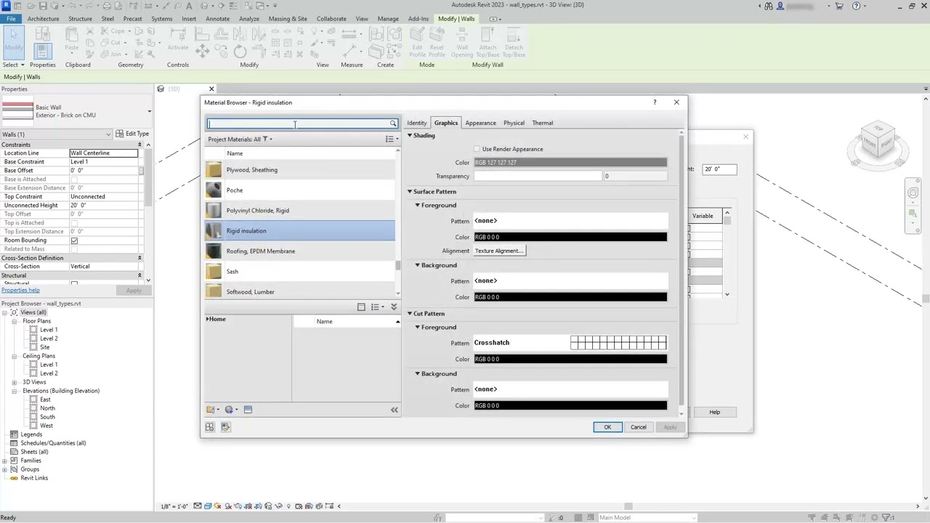Open the Architecture ribbon tab
Viewport: 930px width, 523px height.
click(x=44, y=19)
